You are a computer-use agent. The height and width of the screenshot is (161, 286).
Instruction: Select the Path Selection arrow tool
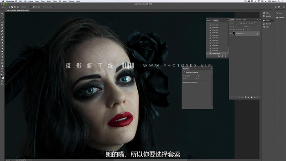(2, 60)
